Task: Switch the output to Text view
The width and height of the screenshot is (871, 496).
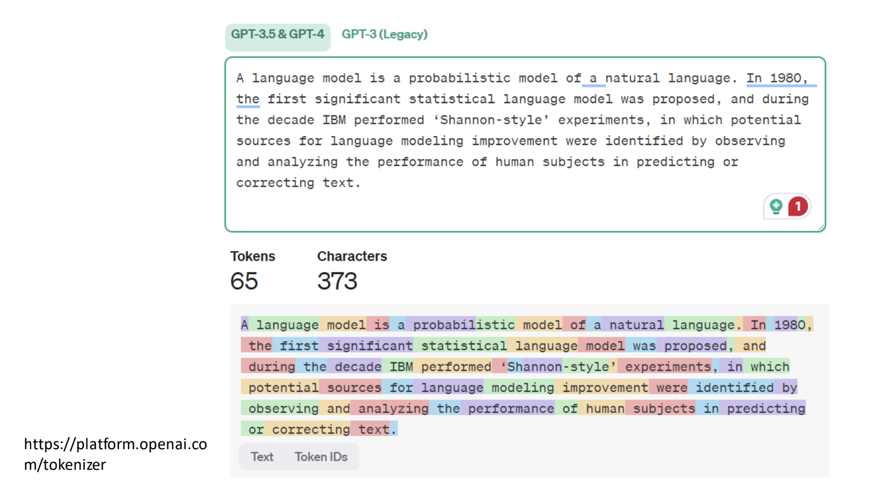Action: [x=262, y=457]
